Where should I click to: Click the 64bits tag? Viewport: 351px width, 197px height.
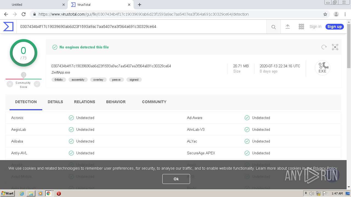point(59,80)
